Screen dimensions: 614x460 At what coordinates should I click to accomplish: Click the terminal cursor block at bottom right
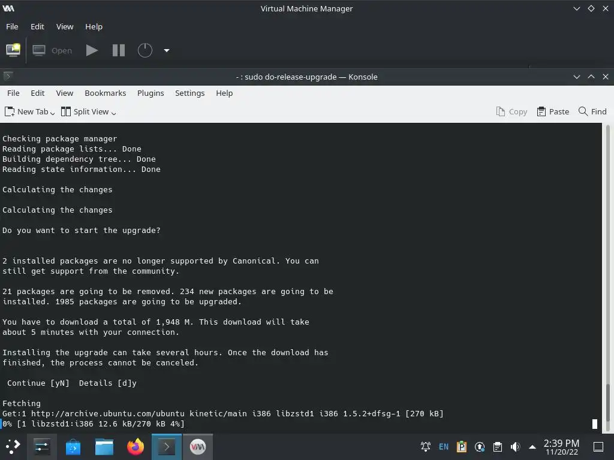pyautogui.click(x=594, y=423)
